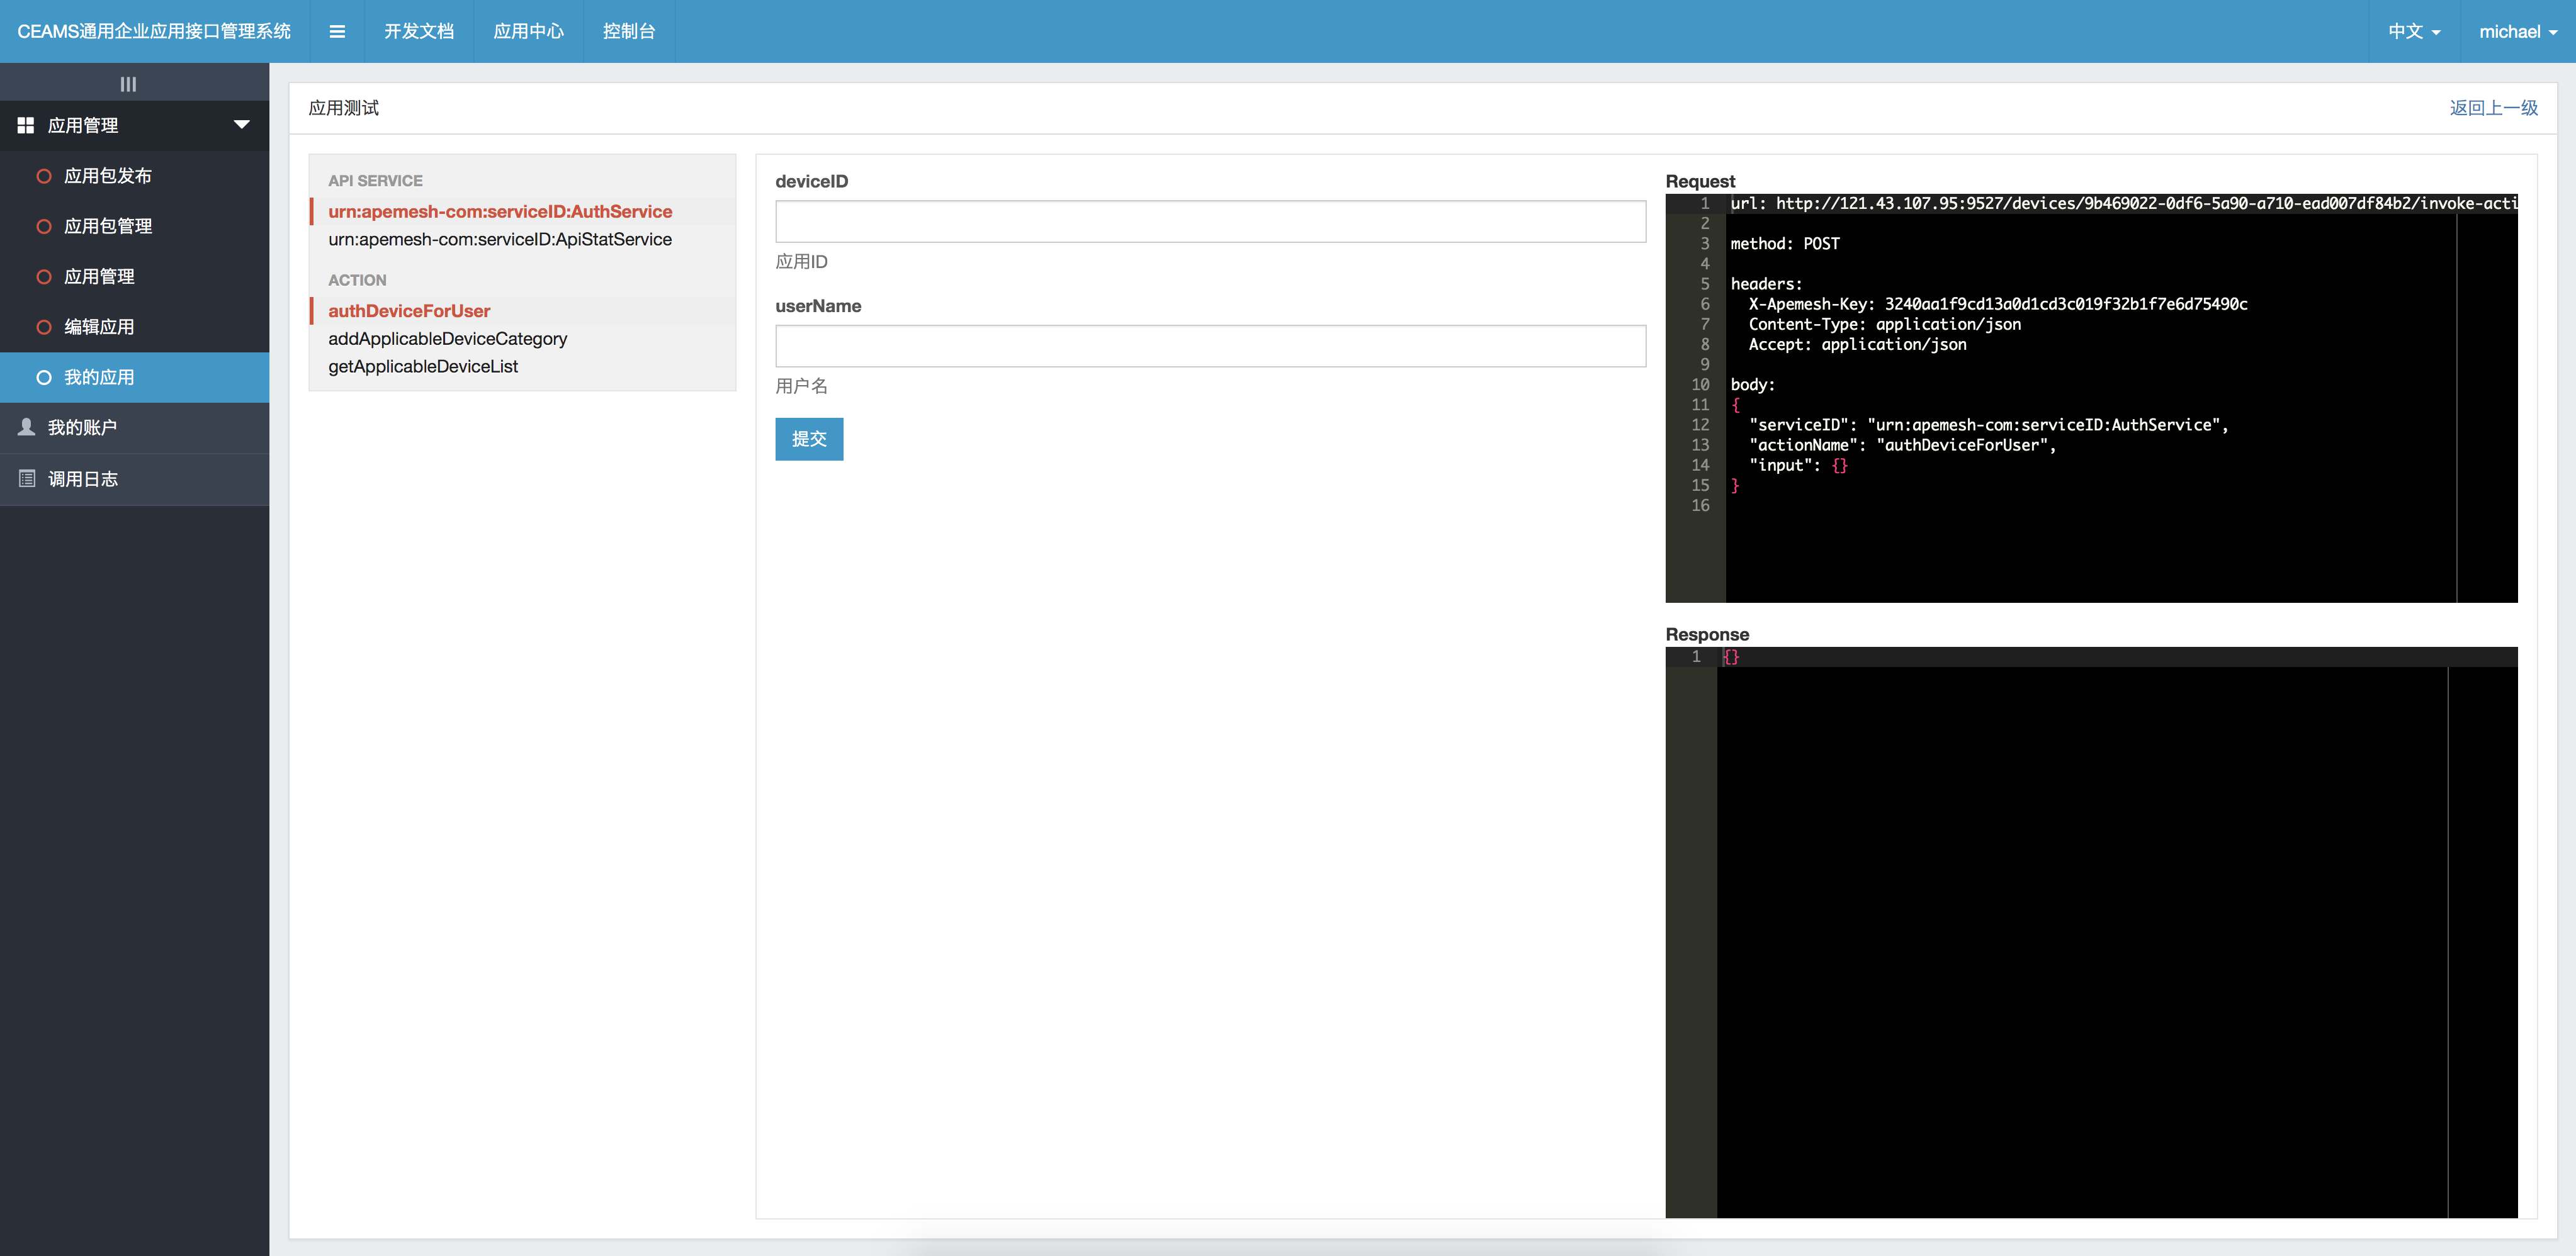The image size is (2576, 1256).
Task: Open 调用日志 in the sidebar
Action: [134, 479]
